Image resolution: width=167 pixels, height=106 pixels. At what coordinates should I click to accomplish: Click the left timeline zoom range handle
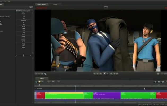pos(39,85)
